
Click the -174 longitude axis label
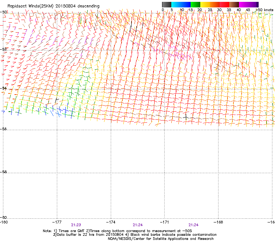click(x=111, y=222)
